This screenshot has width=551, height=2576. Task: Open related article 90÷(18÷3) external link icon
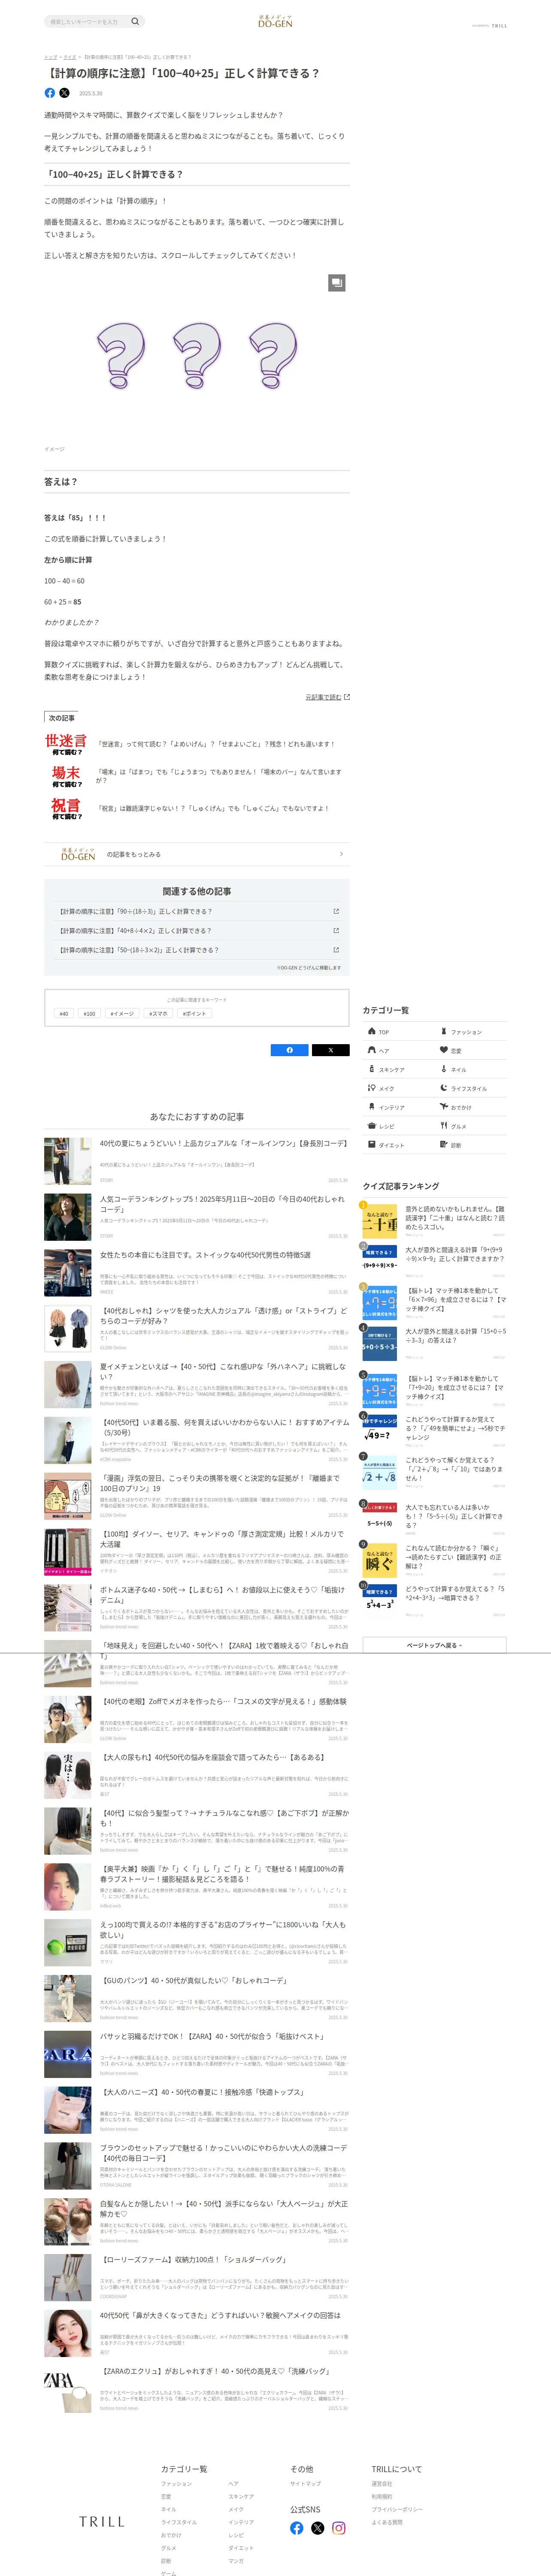click(336, 911)
